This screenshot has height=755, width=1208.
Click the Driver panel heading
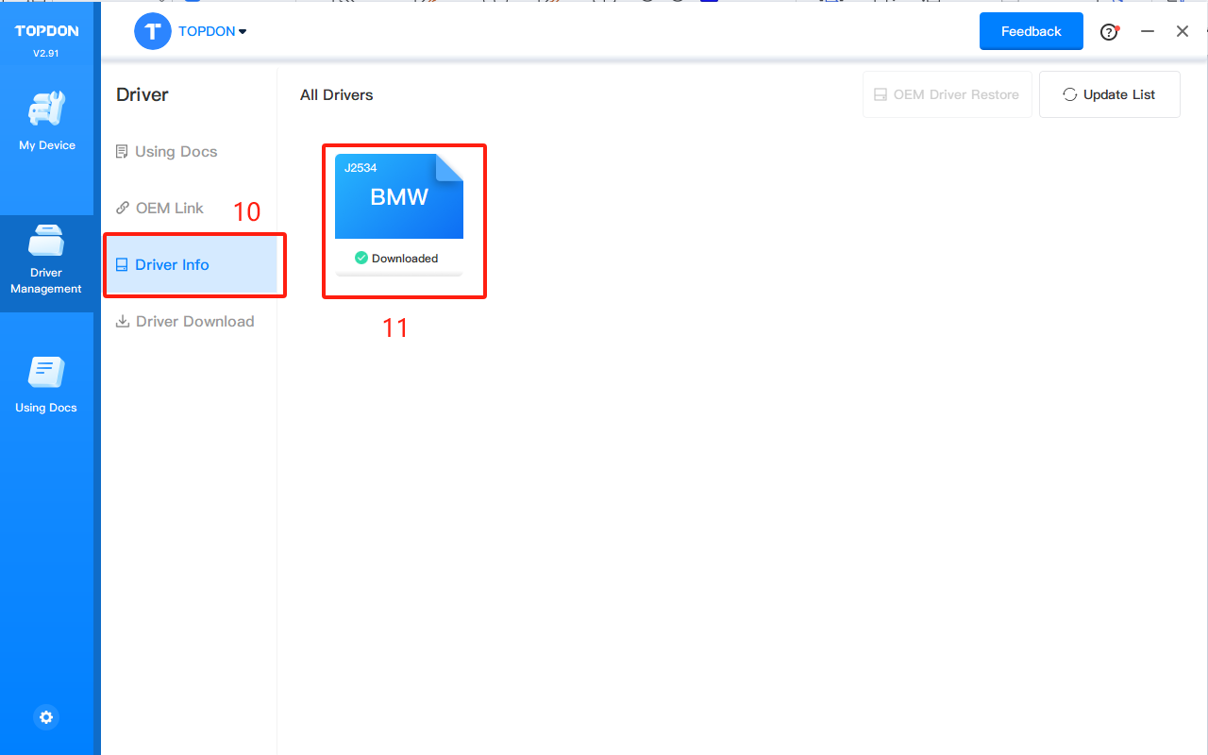[x=143, y=94]
